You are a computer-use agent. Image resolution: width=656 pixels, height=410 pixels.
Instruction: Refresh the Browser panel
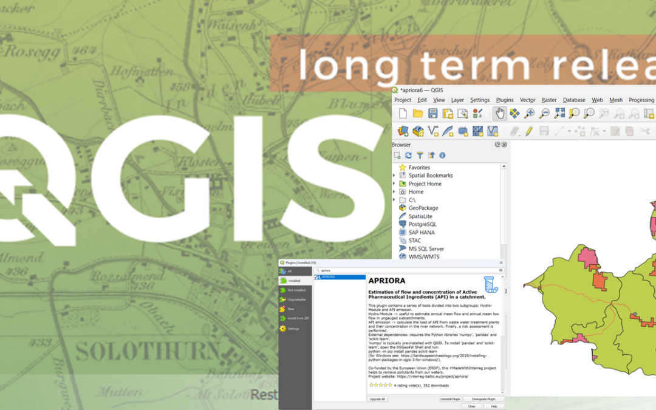[x=408, y=155]
